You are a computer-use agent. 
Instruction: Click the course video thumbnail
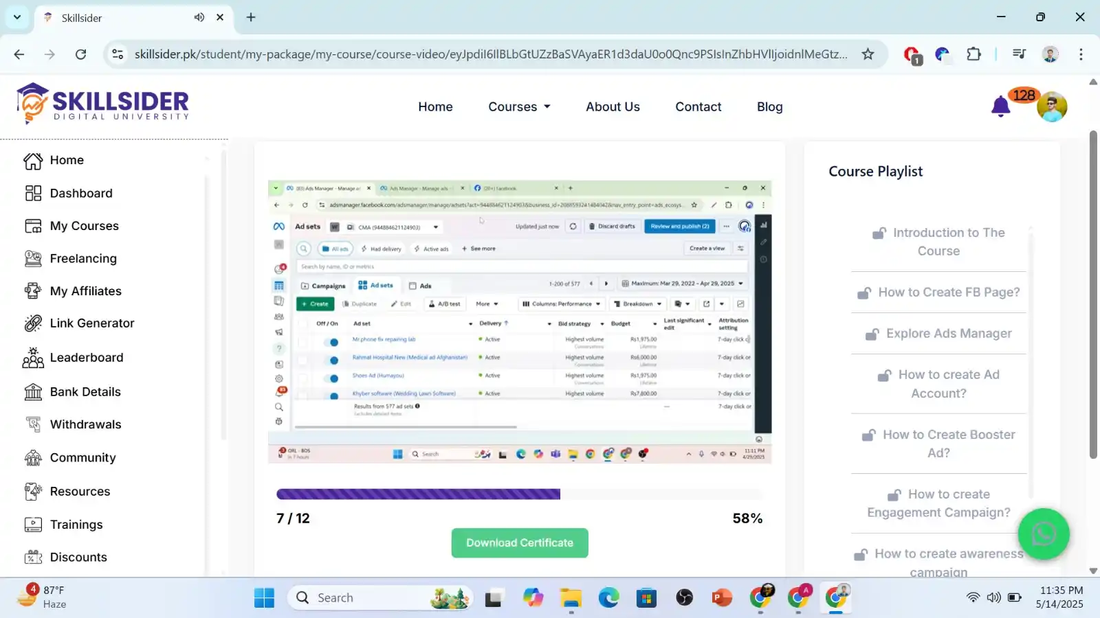click(x=520, y=322)
